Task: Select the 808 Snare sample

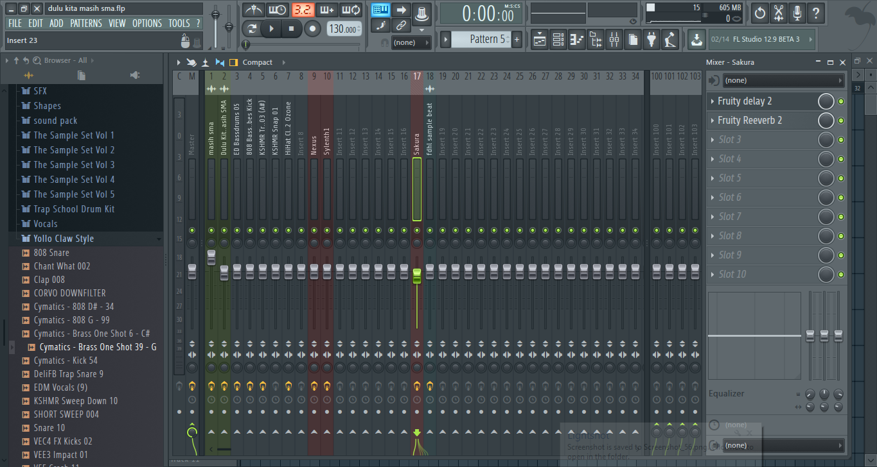Action: click(x=51, y=253)
